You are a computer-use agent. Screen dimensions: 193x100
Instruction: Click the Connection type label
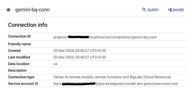pyautogui.click(x=21, y=77)
